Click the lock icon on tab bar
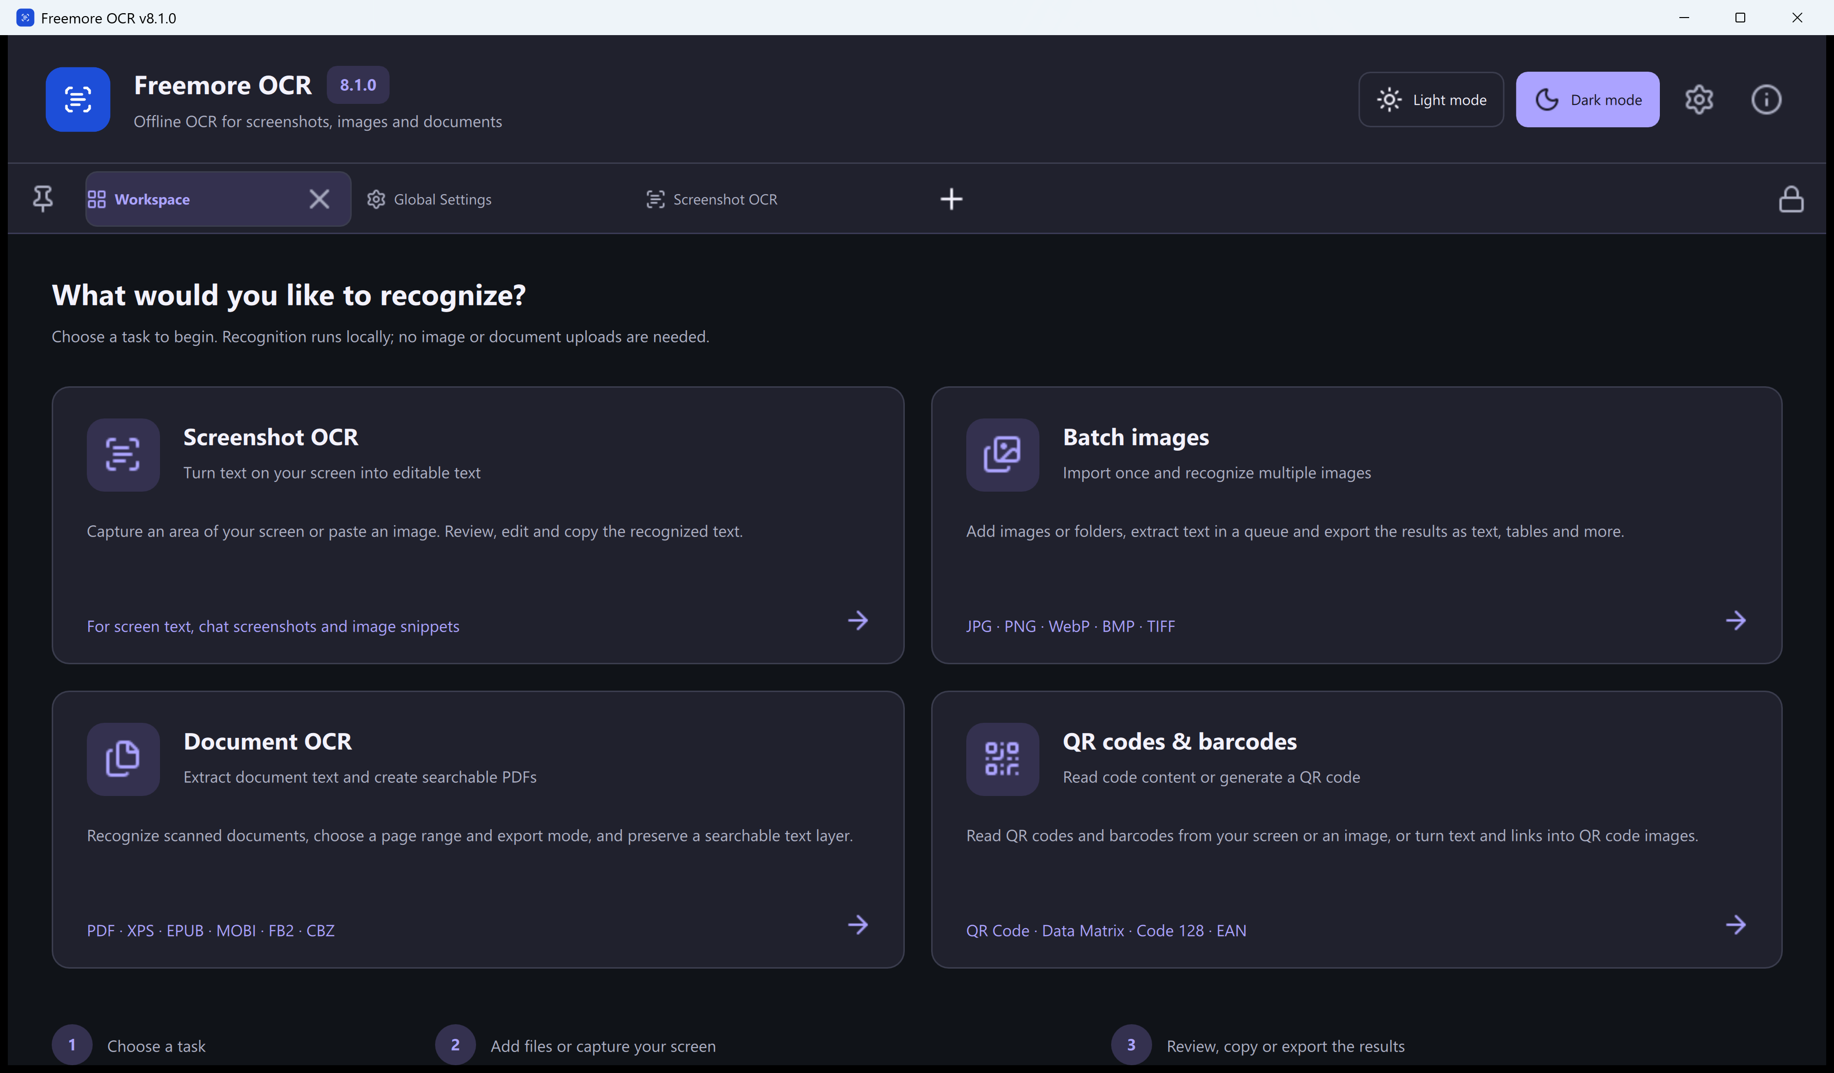1834x1073 pixels. [x=1790, y=199]
